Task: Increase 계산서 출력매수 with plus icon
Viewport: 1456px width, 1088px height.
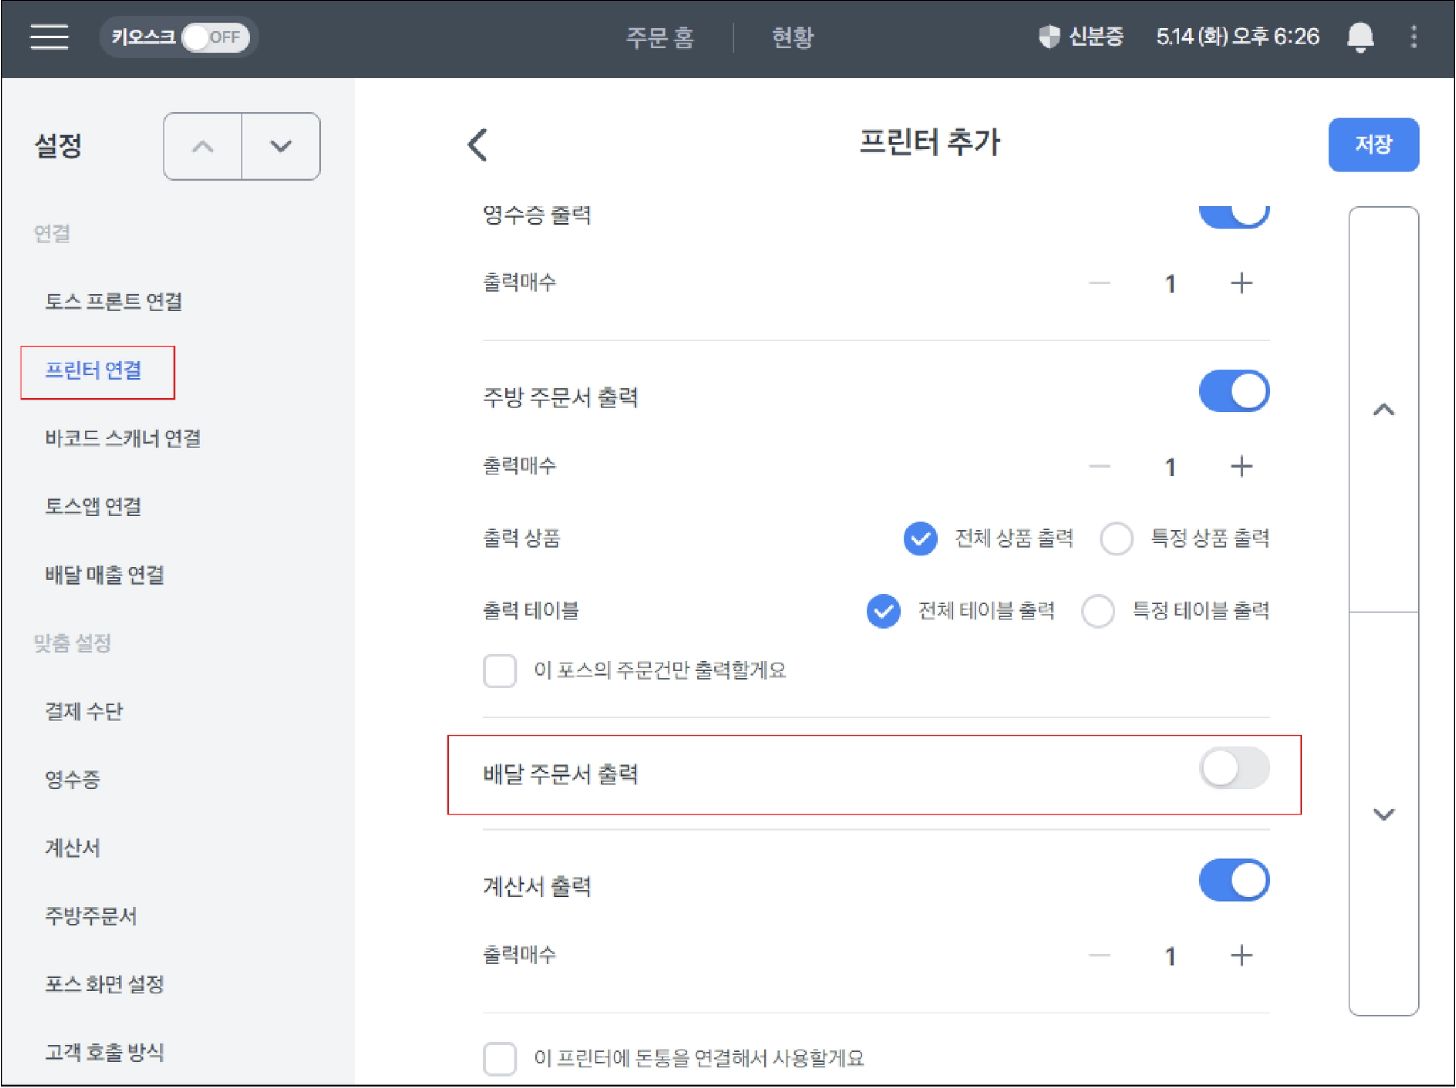Action: click(1241, 955)
